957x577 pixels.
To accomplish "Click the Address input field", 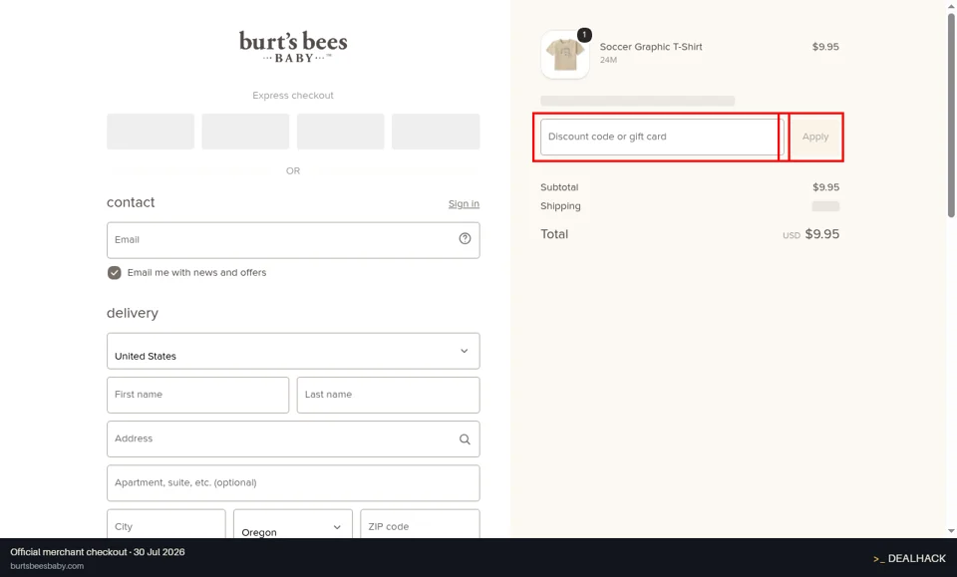I will 293,439.
